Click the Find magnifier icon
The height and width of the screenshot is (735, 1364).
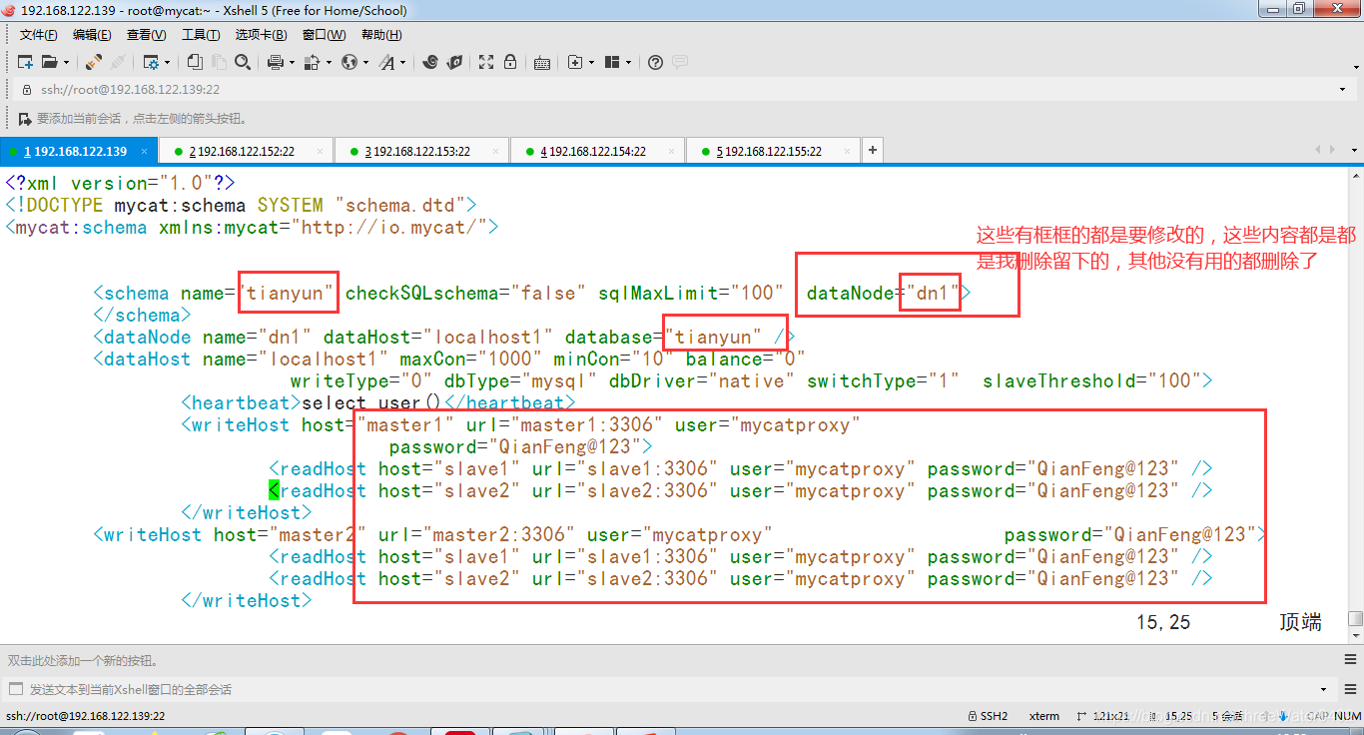242,62
